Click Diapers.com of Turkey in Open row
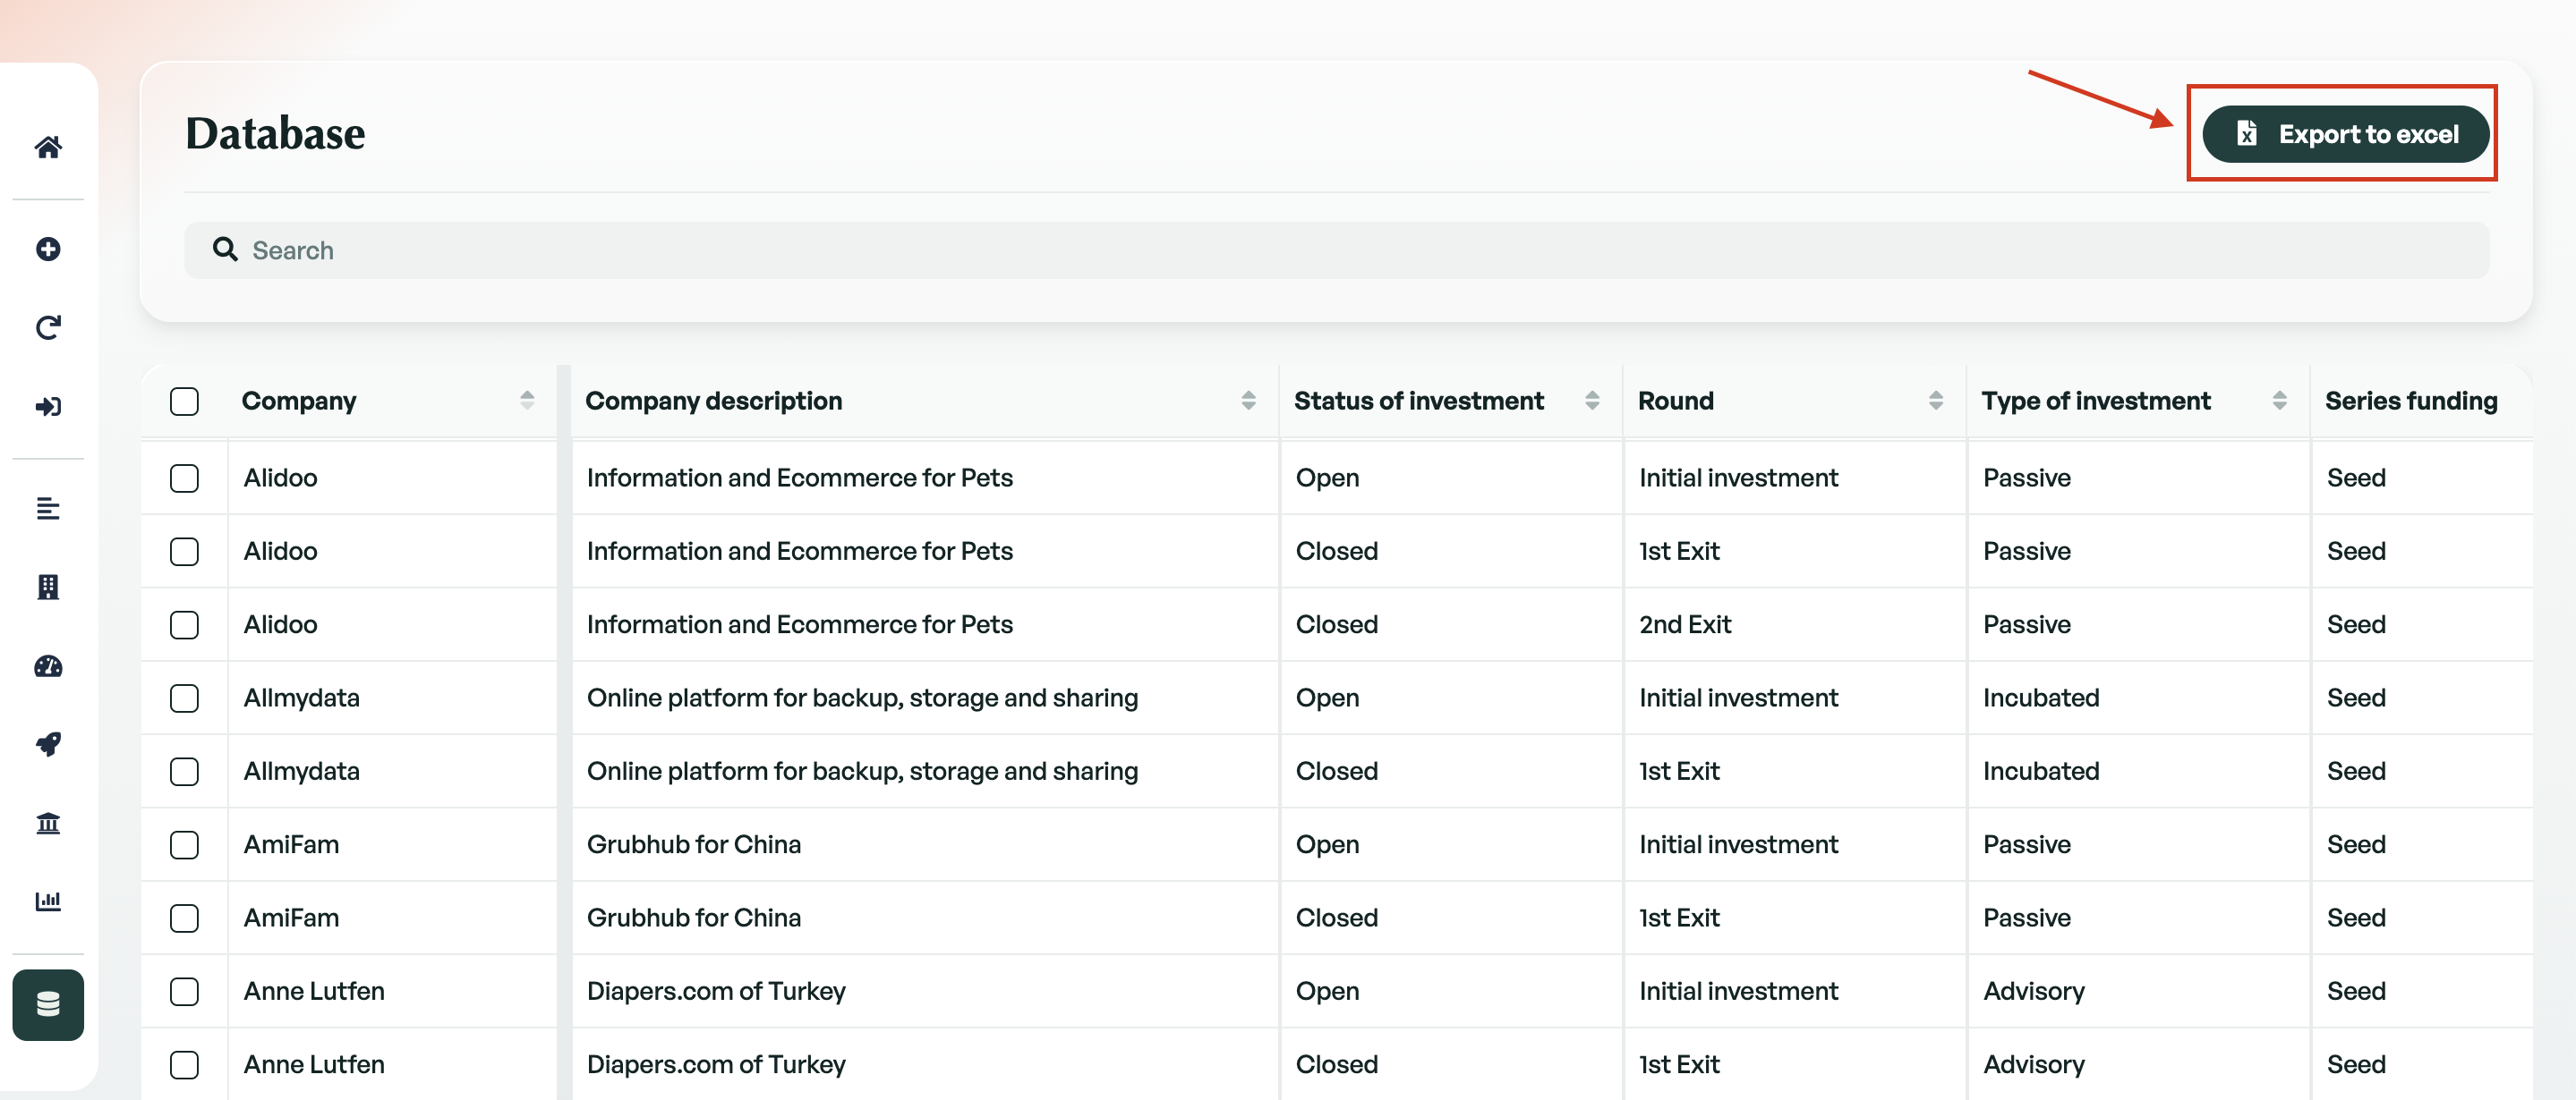2576x1100 pixels. (716, 991)
